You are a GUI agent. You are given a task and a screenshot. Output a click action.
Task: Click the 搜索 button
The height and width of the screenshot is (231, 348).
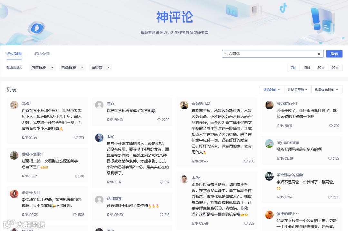tap(334, 54)
